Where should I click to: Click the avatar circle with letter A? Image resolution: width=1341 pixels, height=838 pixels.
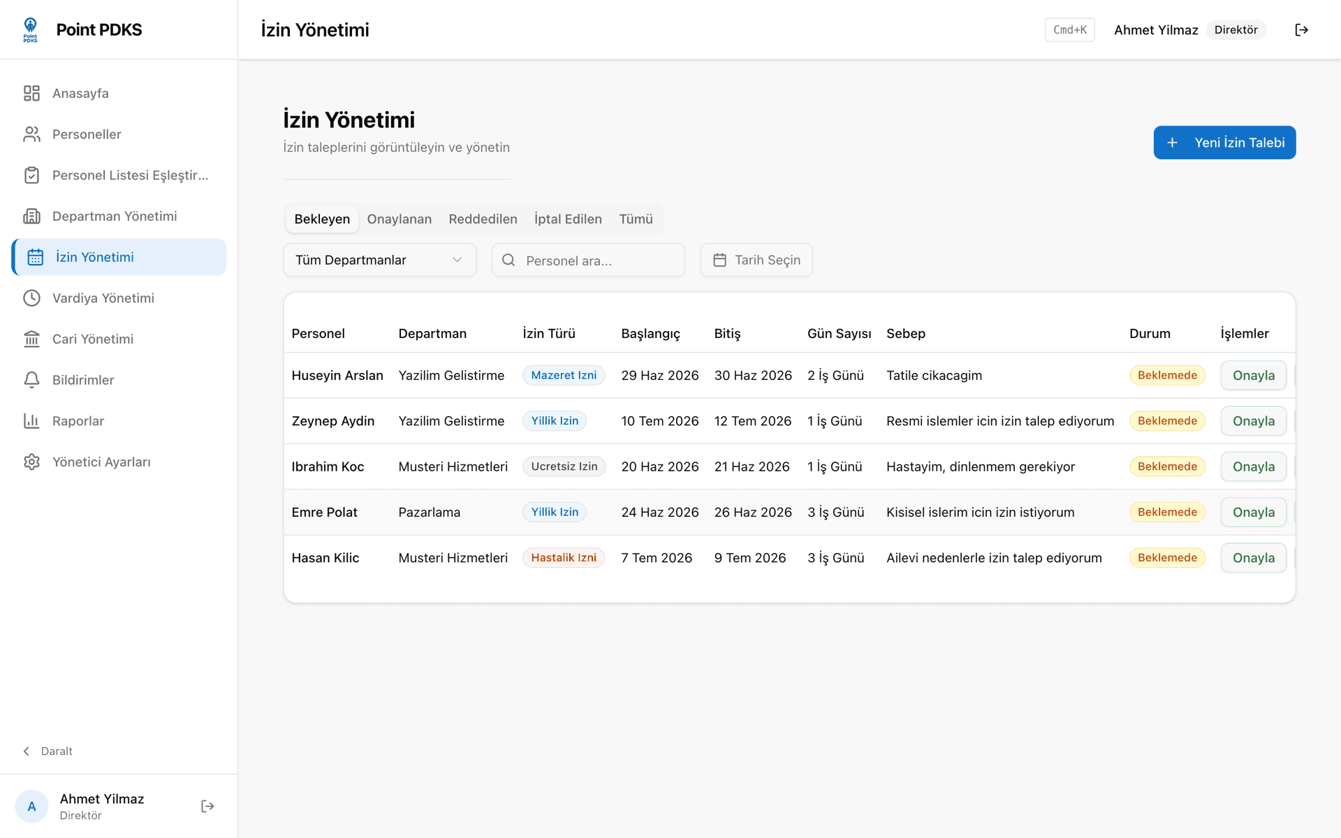[x=31, y=806]
